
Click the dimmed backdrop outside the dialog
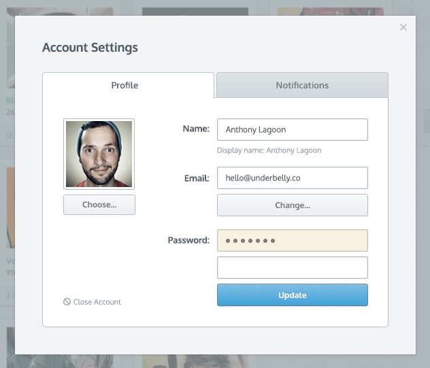pos(423,204)
